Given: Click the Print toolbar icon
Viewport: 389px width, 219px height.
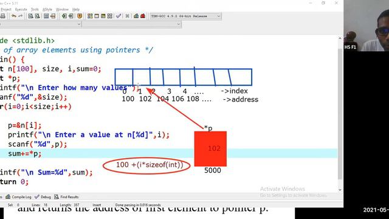Looking at the screenshot, I should pyautogui.click(x=2, y=16).
